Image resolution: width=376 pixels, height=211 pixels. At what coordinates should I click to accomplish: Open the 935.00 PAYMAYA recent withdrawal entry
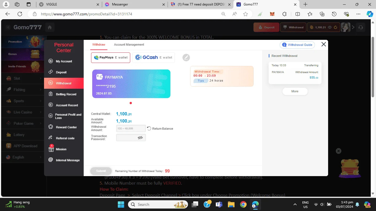click(x=295, y=73)
